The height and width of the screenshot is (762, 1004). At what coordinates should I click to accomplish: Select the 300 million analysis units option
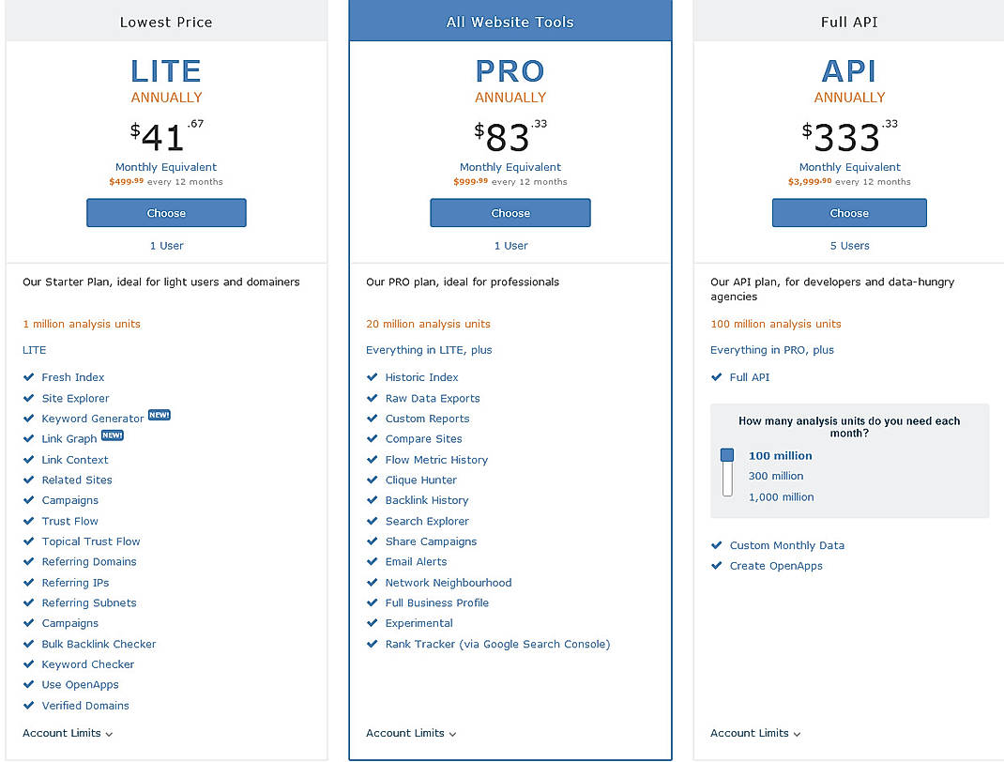click(x=775, y=476)
